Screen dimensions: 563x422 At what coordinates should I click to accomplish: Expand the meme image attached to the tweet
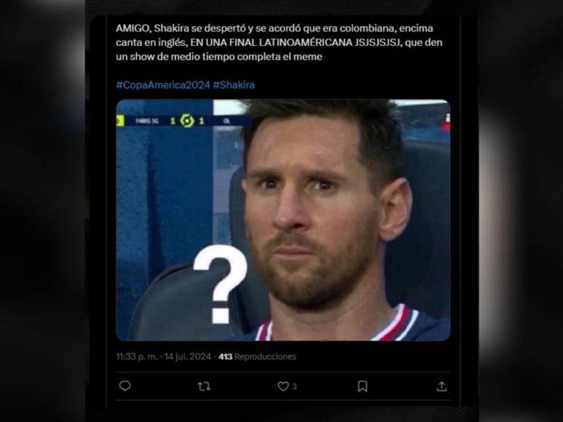(x=283, y=220)
